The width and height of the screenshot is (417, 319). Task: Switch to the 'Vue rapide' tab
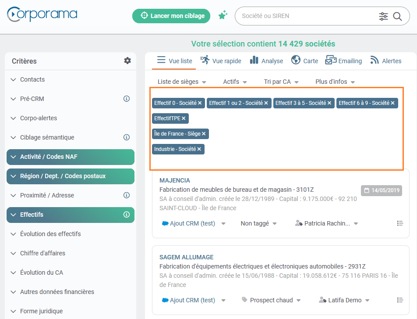[221, 61]
